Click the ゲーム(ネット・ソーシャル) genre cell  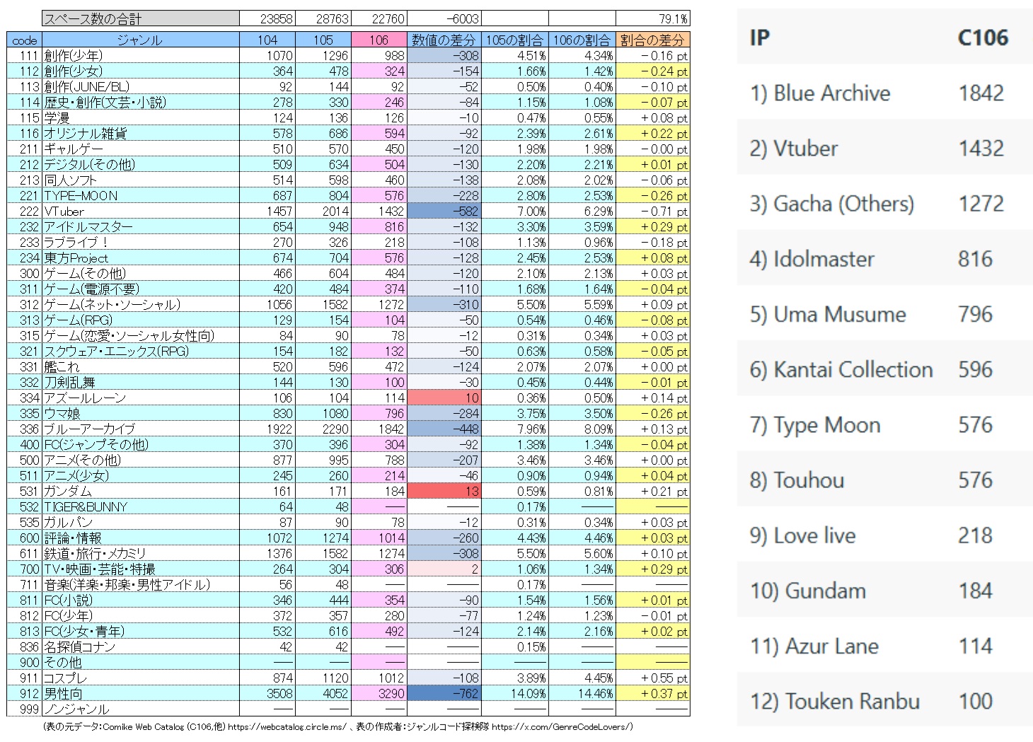click(140, 304)
